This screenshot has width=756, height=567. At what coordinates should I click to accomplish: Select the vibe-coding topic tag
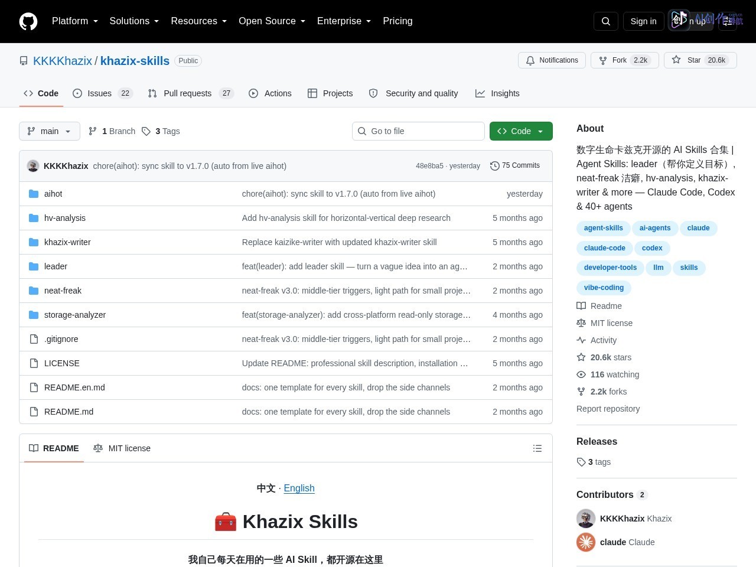coord(604,288)
